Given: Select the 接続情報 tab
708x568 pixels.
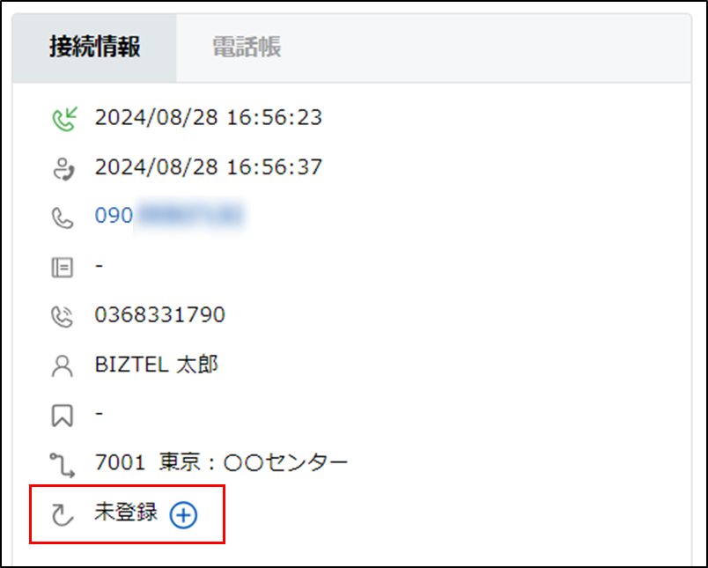Looking at the screenshot, I should [x=94, y=48].
